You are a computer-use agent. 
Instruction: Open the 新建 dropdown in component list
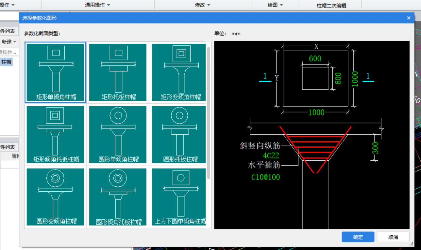pos(8,42)
